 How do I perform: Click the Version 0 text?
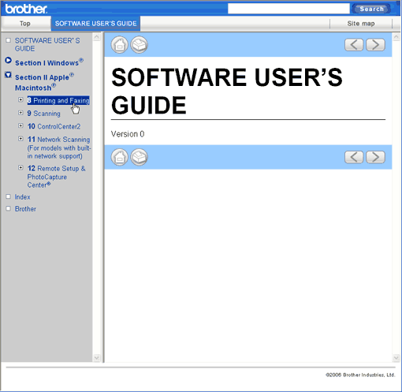coord(128,134)
